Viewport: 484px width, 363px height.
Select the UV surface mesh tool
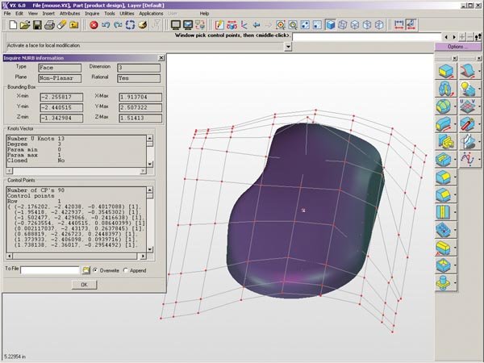tap(468, 106)
